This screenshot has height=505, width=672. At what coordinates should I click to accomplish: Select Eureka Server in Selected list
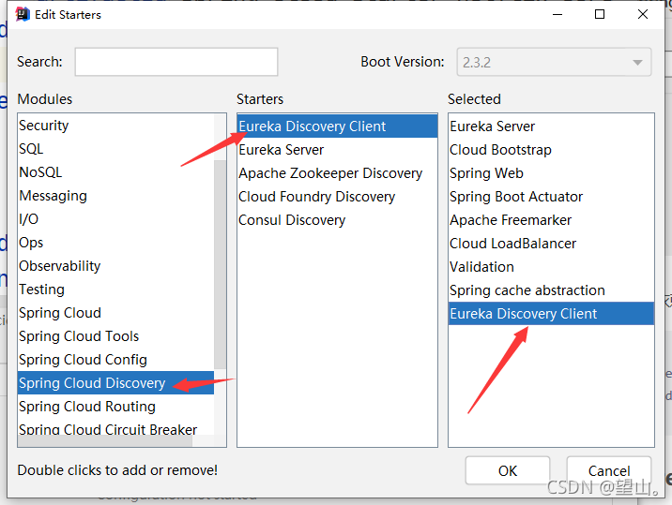(x=551, y=126)
